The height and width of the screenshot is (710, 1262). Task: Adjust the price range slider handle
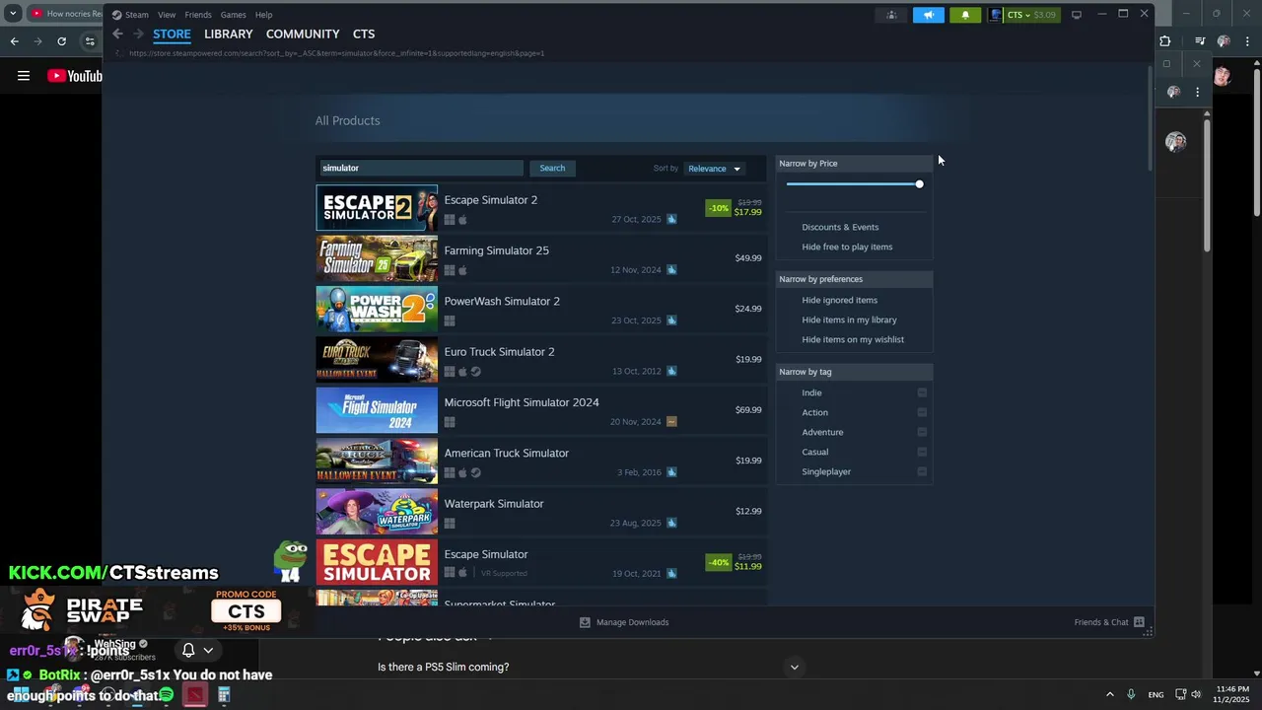(919, 184)
